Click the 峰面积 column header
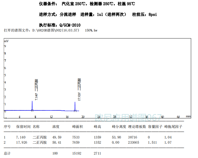Viewport: 198px width, 158px height. (x=77, y=126)
